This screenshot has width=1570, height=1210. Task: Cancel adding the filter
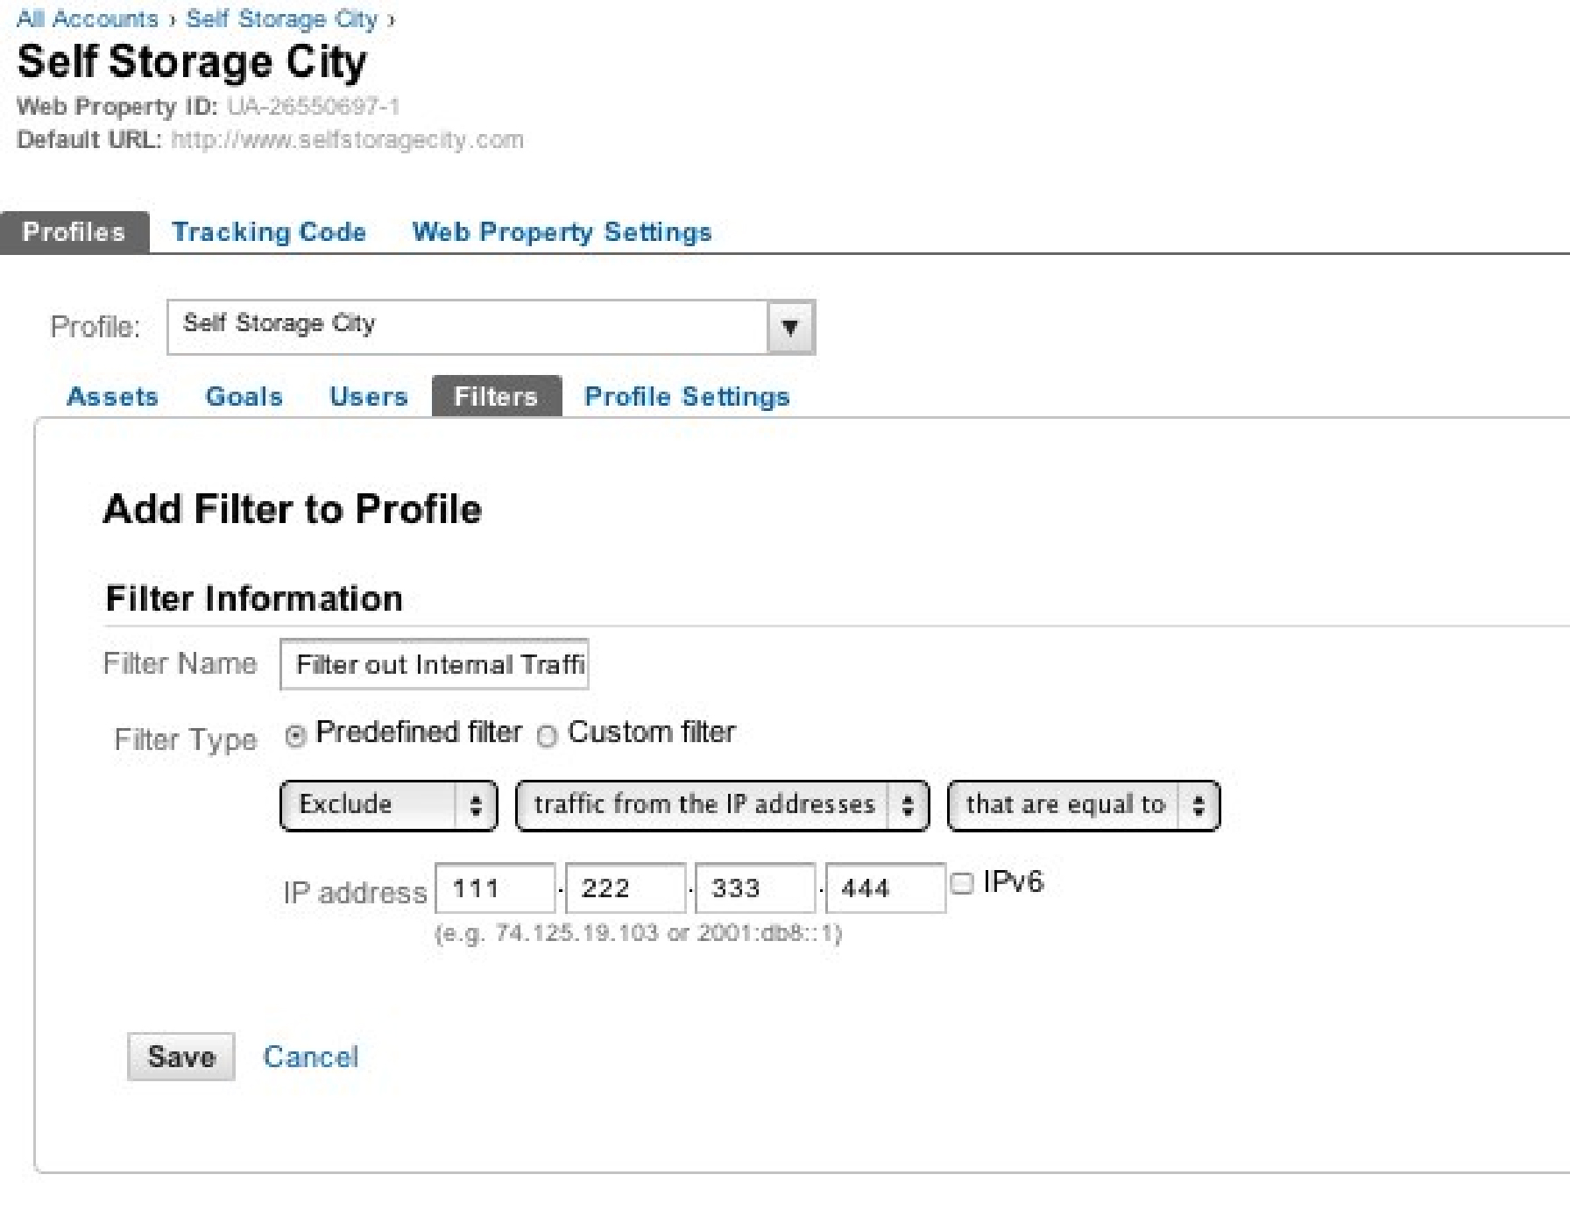coord(311,1057)
